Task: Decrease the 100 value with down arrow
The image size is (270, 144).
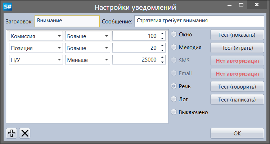Action: pos(162,39)
